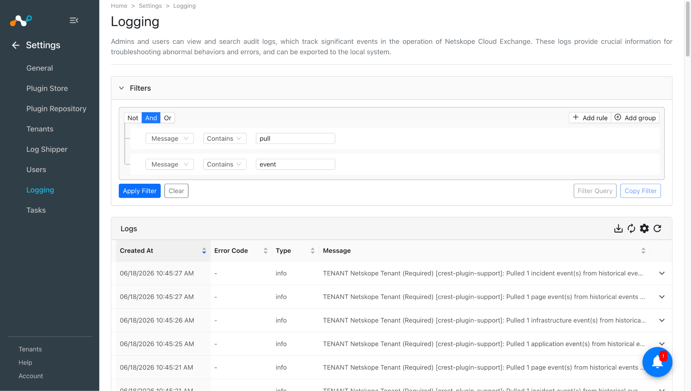Expand the infrastructure event log row
691x391 pixels.
point(662,321)
